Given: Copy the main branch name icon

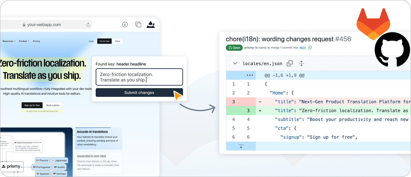Looking at the screenshot, I should [310, 48].
